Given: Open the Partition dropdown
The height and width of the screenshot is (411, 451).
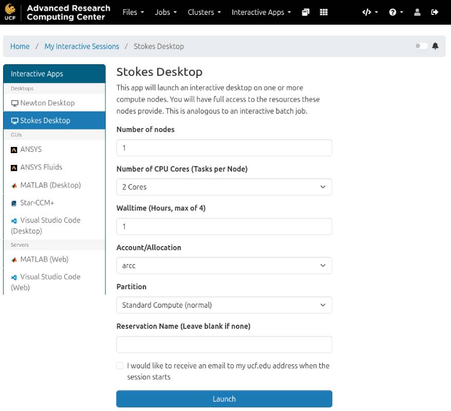Looking at the screenshot, I should pos(224,305).
